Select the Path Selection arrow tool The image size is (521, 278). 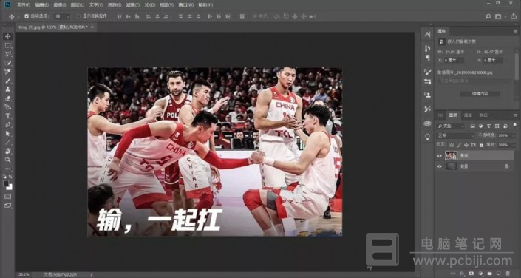[x=8, y=133]
